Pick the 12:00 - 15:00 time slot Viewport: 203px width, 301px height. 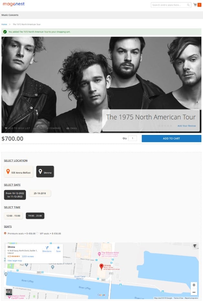[x=13, y=216]
